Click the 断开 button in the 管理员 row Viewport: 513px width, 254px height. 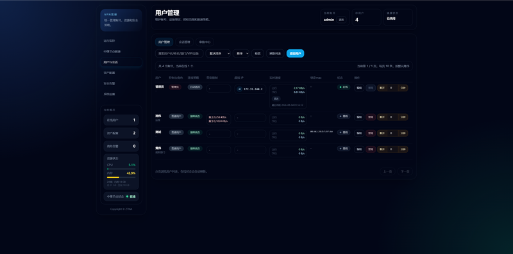[x=382, y=88]
